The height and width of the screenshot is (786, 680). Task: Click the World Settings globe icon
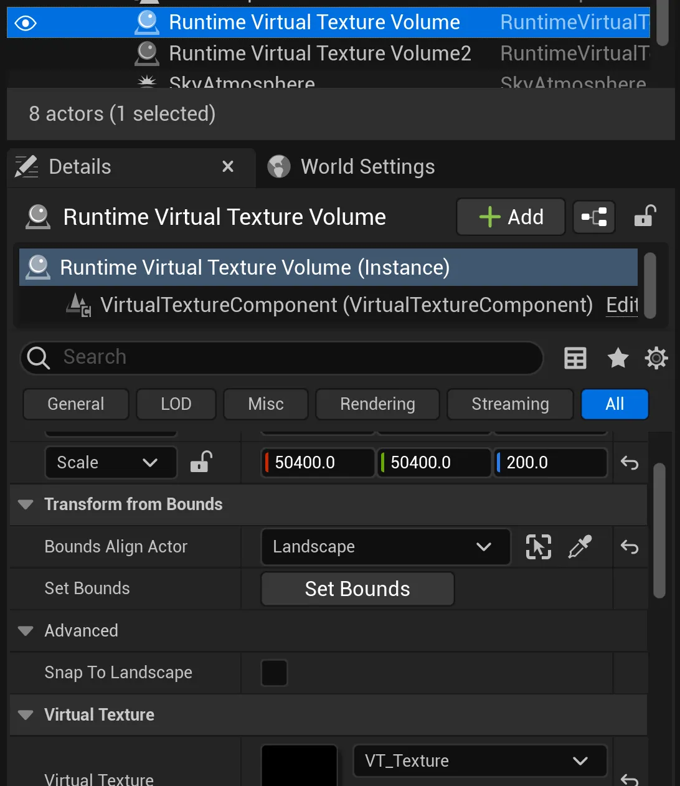pyautogui.click(x=279, y=167)
